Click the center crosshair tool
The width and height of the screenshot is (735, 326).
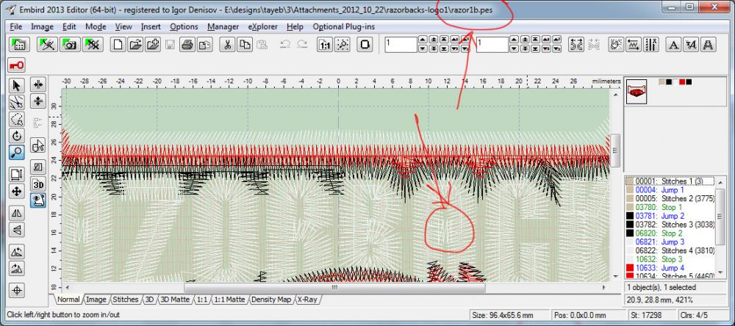tap(17, 291)
